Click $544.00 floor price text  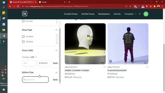pyautogui.click(x=68, y=77)
